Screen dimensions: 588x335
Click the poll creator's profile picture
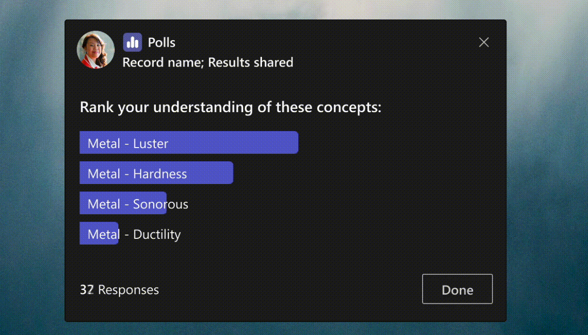point(96,50)
